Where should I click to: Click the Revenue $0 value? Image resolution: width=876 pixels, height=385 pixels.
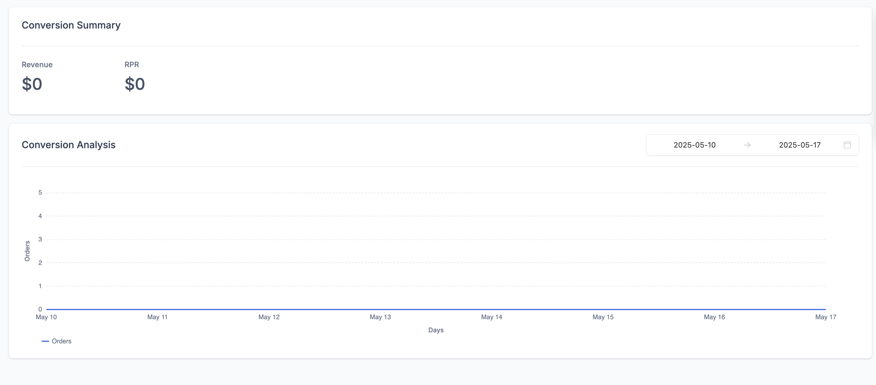pos(32,84)
